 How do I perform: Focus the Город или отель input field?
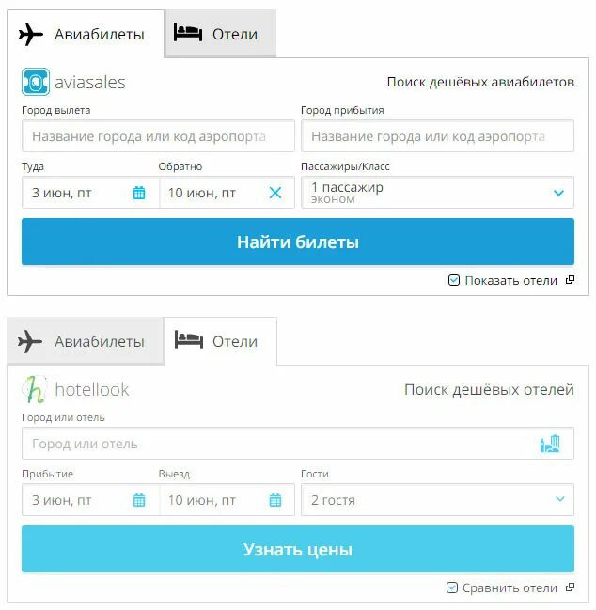pyautogui.click(x=298, y=444)
